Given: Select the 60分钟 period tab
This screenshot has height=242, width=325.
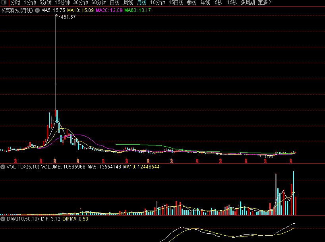Looking at the screenshot, I should tap(99, 3).
